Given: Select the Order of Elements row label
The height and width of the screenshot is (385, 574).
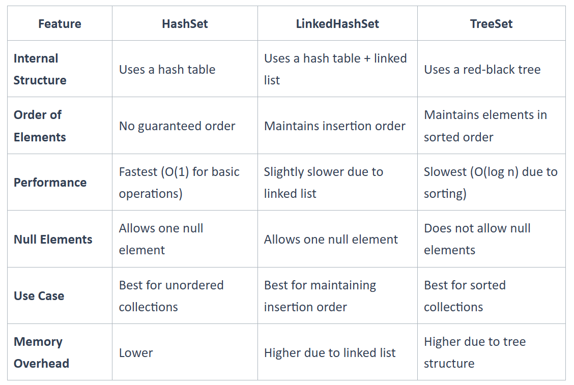Looking at the screenshot, I should click(40, 126).
